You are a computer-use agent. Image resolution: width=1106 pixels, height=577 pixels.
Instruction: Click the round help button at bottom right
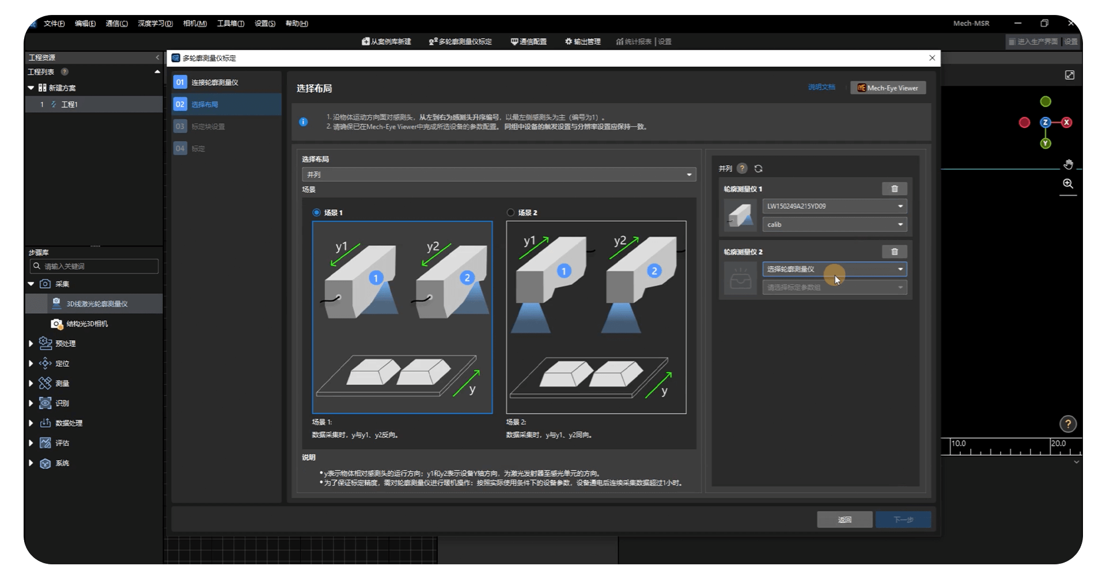[x=1068, y=424]
